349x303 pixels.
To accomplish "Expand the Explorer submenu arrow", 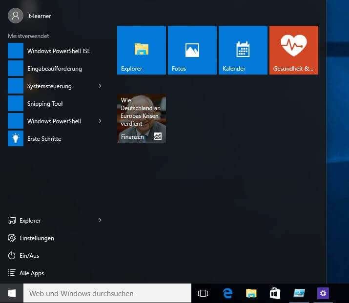I will pyautogui.click(x=100, y=221).
